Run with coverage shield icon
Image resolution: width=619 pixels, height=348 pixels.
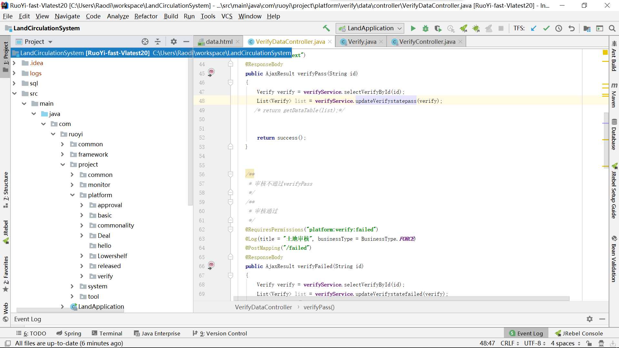click(x=438, y=28)
